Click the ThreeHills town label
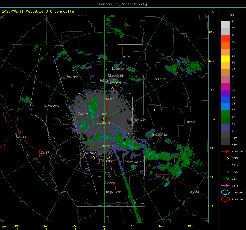Image resolution: width=246 pixels, height=230 pixels. [x=137, y=120]
